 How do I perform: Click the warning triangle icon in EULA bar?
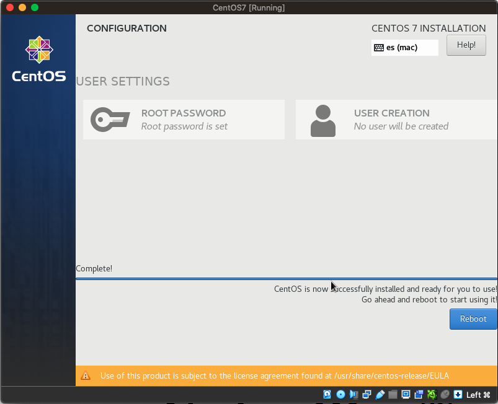click(86, 375)
